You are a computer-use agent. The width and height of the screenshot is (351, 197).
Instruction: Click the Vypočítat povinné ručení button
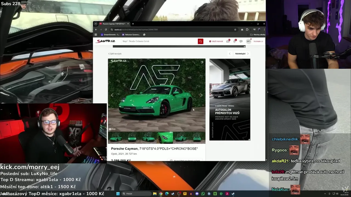(185, 160)
